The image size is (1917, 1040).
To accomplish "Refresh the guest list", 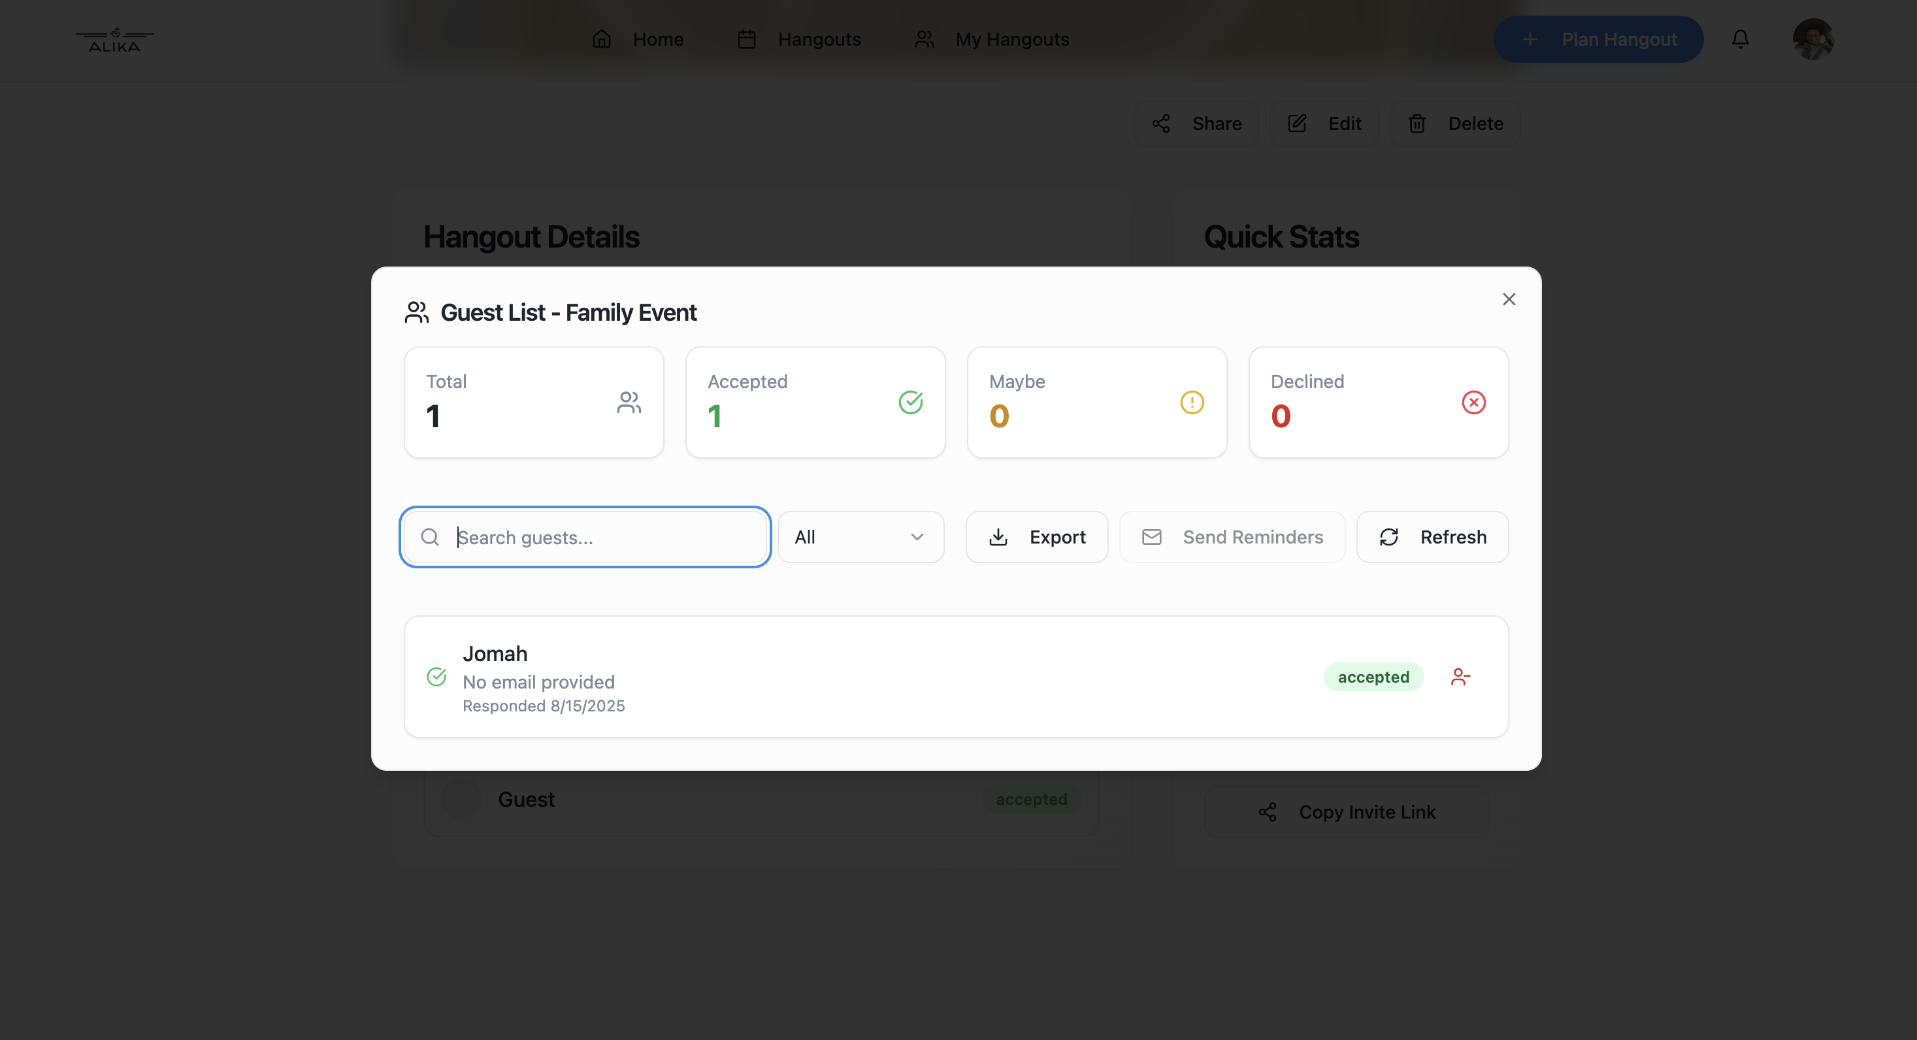I will pos(1432,537).
